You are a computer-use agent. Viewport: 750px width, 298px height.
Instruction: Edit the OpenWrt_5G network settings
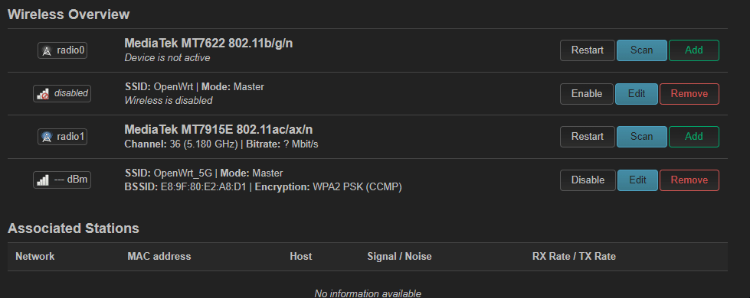tap(637, 180)
